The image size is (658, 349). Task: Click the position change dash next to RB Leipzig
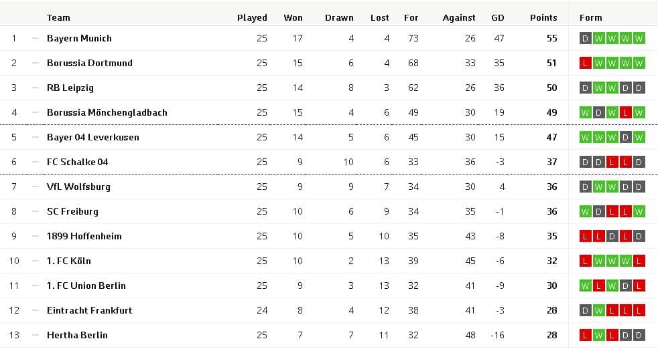36,88
